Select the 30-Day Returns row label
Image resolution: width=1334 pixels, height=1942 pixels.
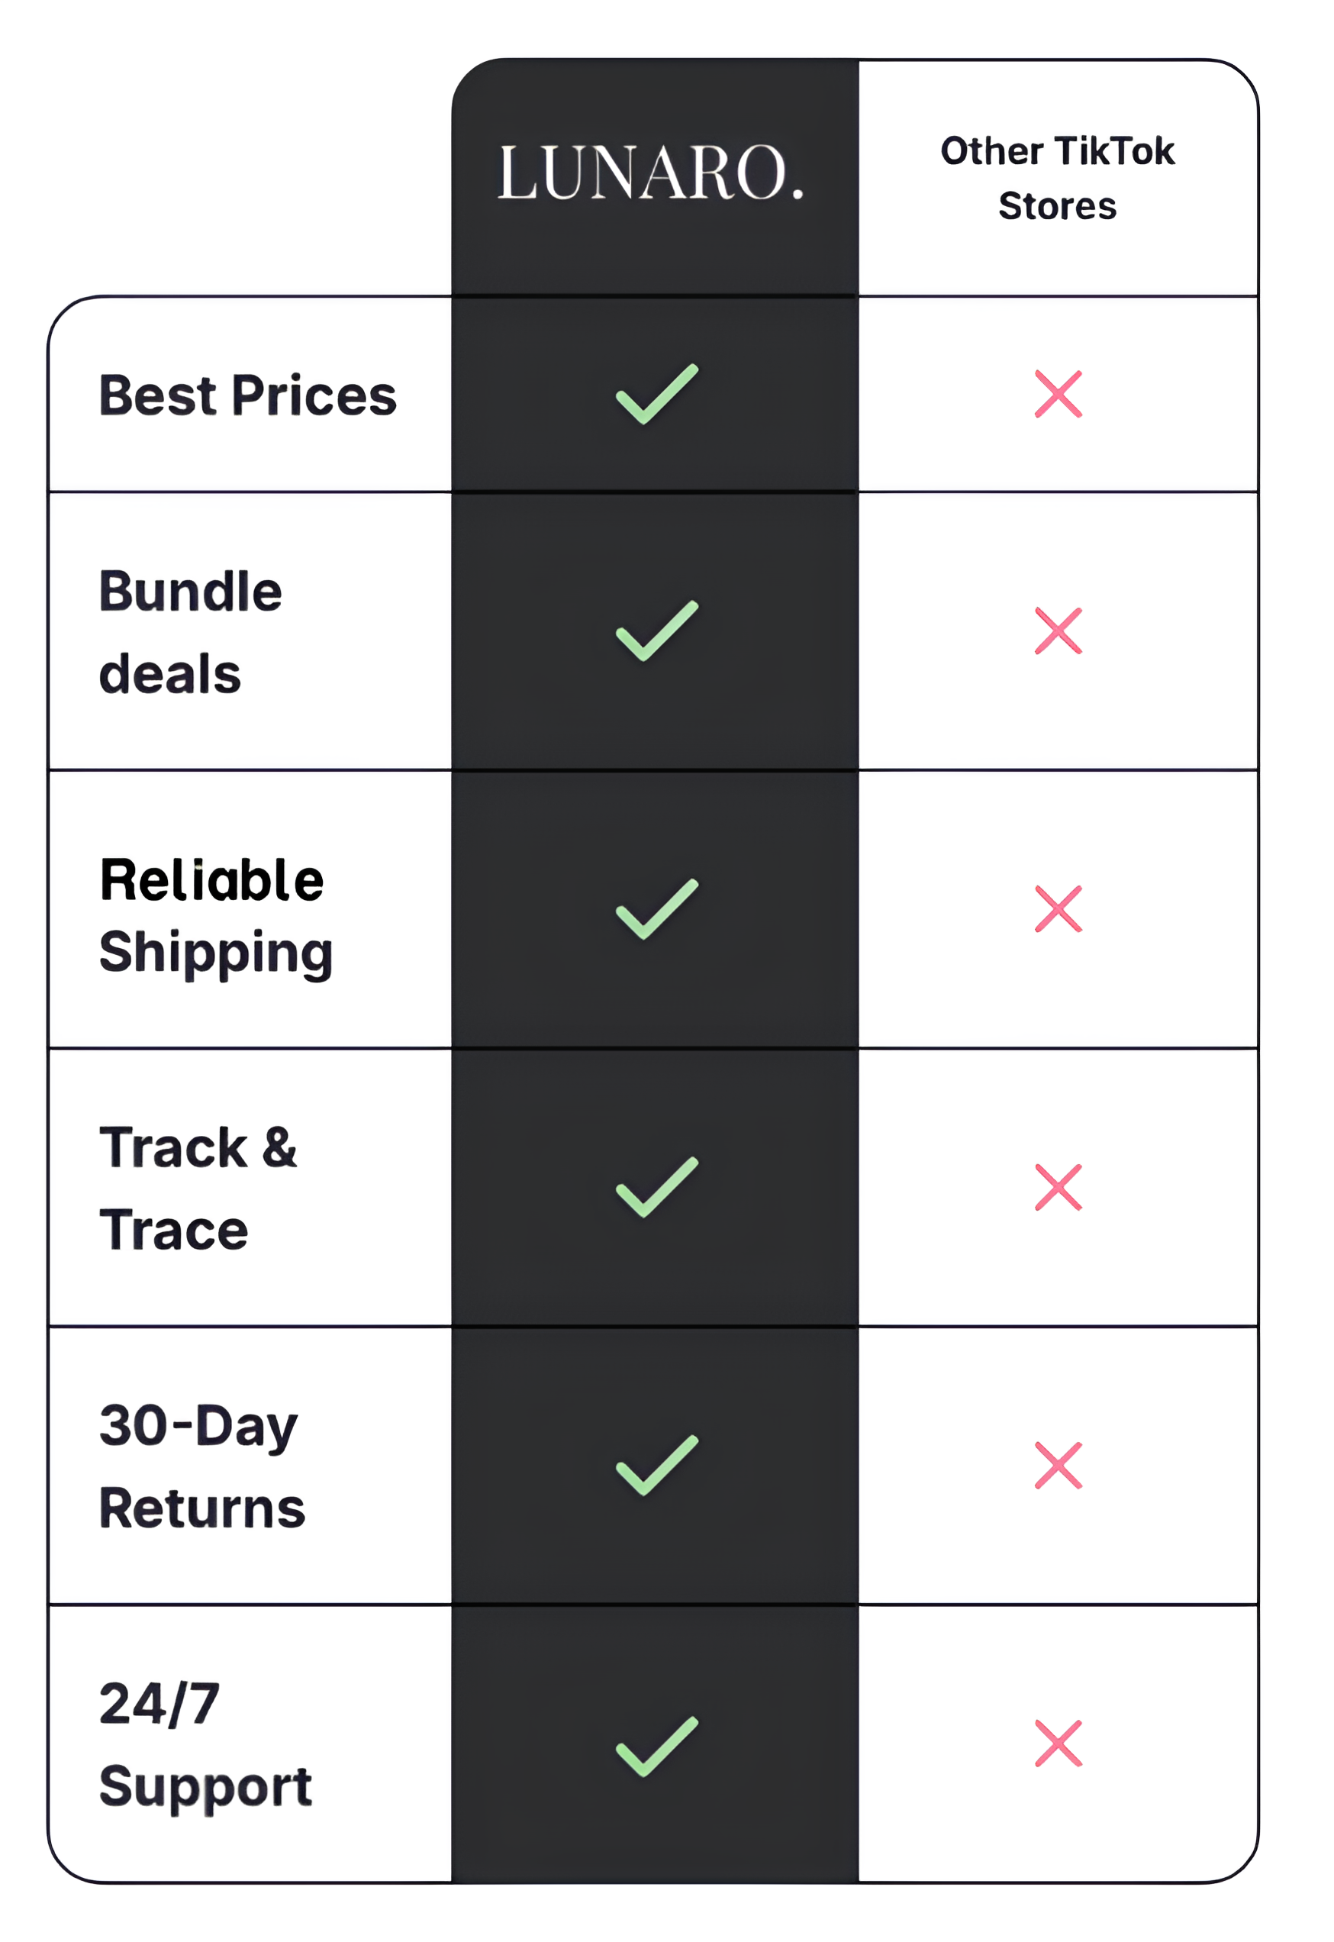tap(201, 1466)
